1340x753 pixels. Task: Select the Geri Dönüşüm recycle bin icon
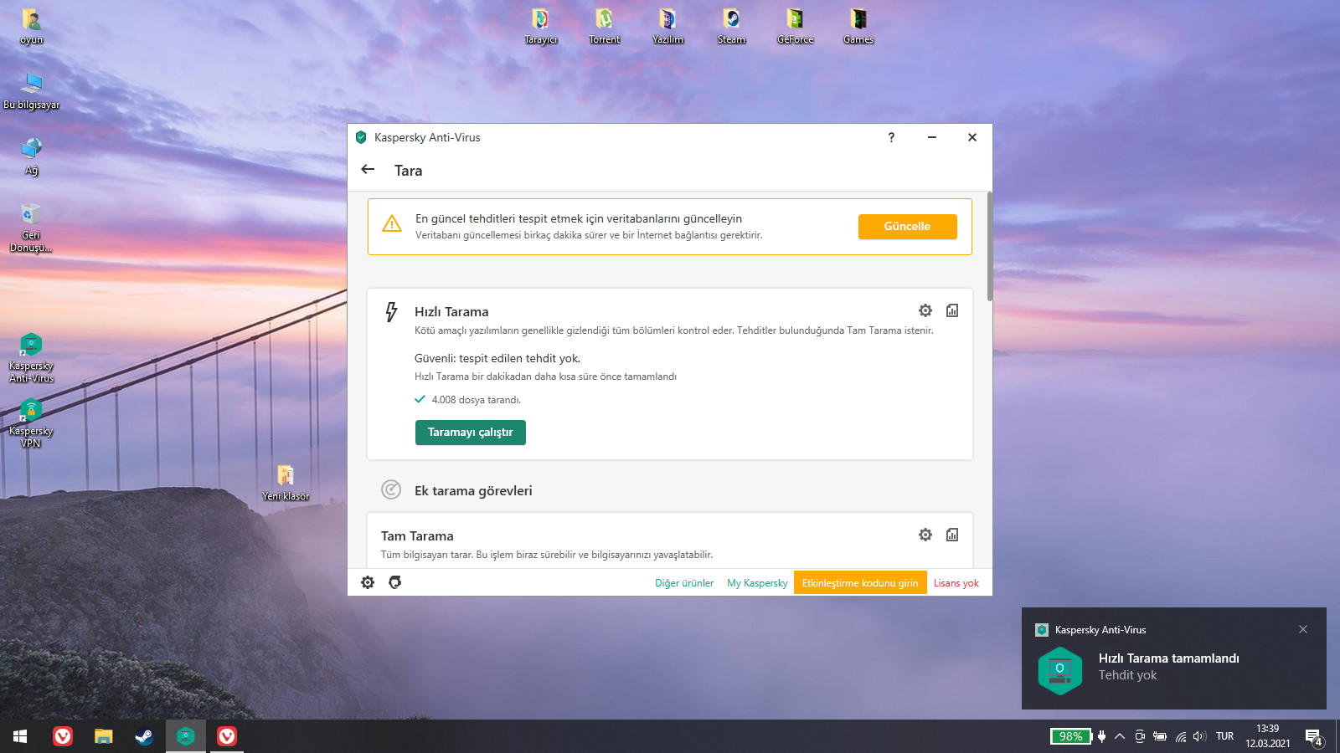pyautogui.click(x=31, y=228)
